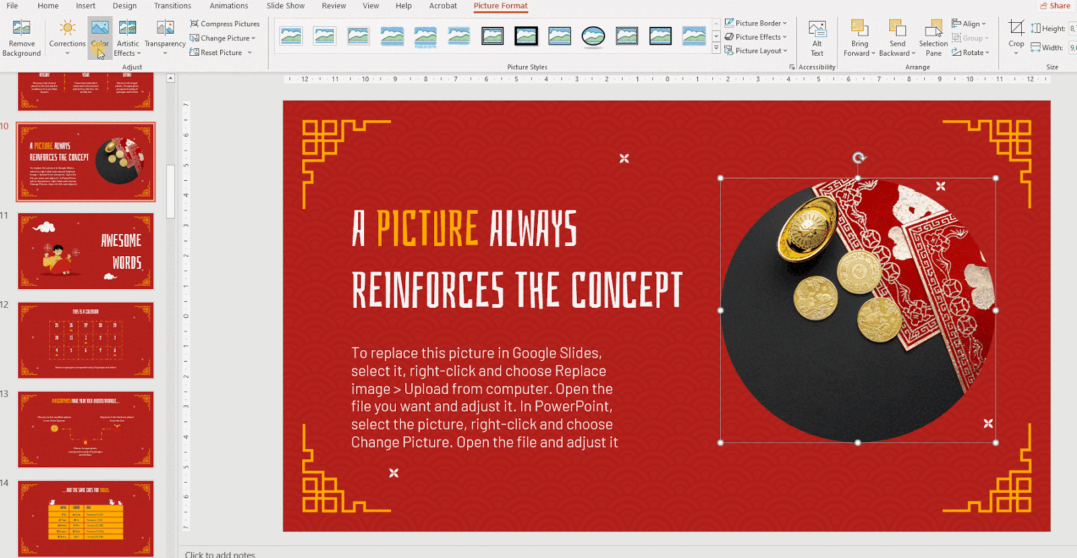Viewport: 1077px width, 558px height.
Task: Click the 'Click to add notes' field
Action: 220,554
